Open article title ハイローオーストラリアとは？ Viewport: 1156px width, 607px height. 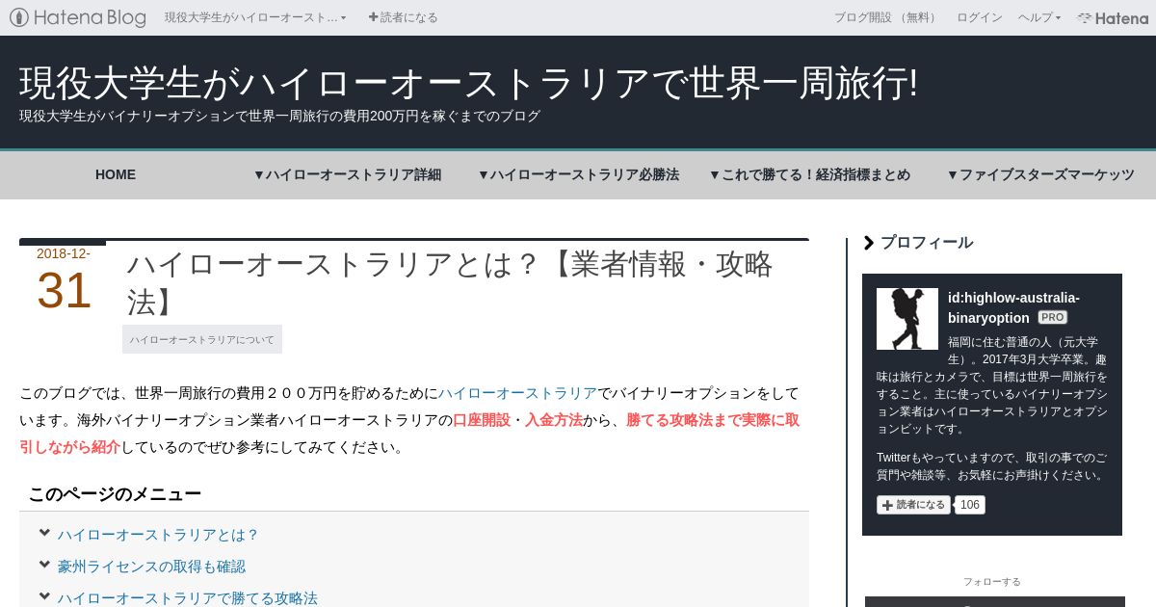coord(450,282)
